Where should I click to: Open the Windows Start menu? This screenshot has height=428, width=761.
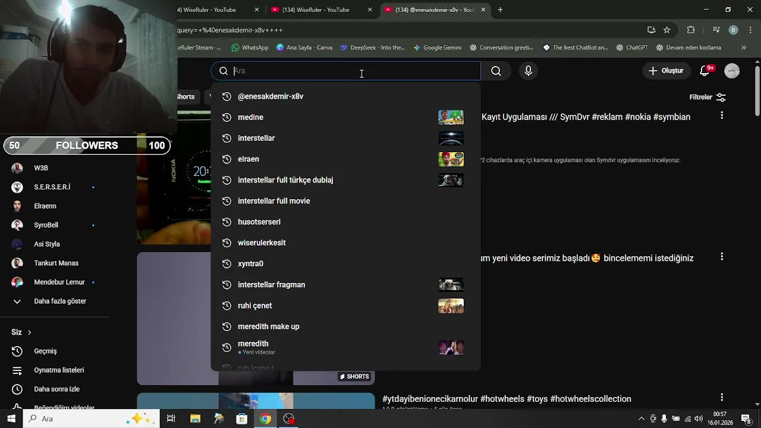(x=11, y=418)
